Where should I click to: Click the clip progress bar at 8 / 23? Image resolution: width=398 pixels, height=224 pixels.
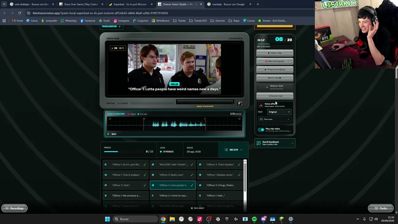(123, 152)
